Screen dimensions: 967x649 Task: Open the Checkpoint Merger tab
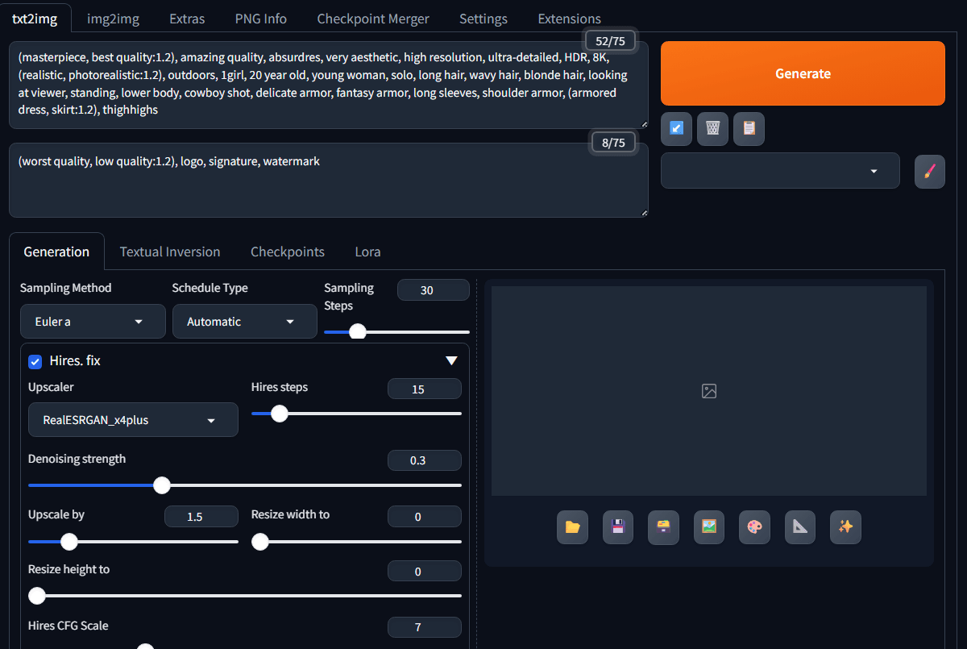click(373, 19)
